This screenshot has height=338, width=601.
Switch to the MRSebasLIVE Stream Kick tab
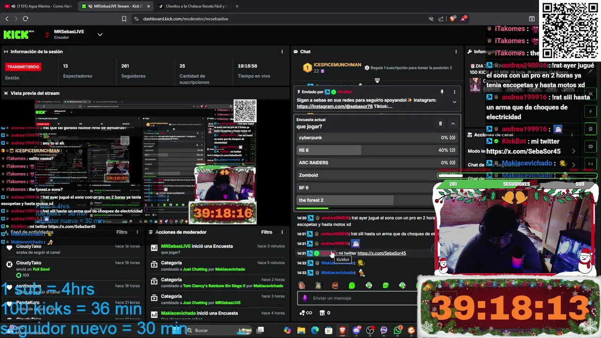[116, 6]
